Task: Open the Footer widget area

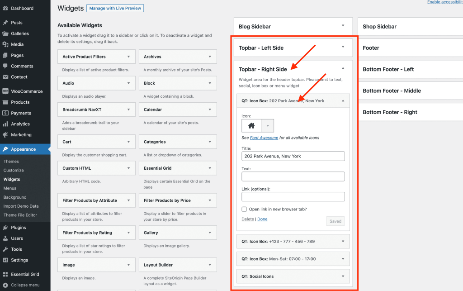Action: pos(411,48)
